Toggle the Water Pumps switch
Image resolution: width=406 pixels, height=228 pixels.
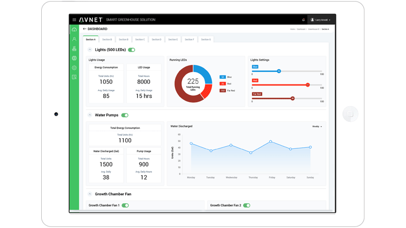125,115
